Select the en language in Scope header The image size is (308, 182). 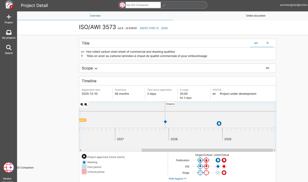click(268, 68)
